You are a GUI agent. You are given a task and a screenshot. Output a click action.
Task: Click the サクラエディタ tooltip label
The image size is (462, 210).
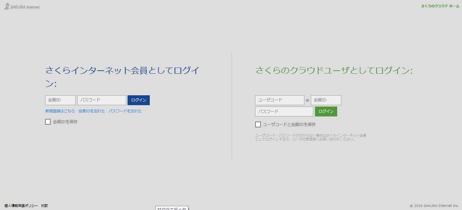[x=172, y=208]
